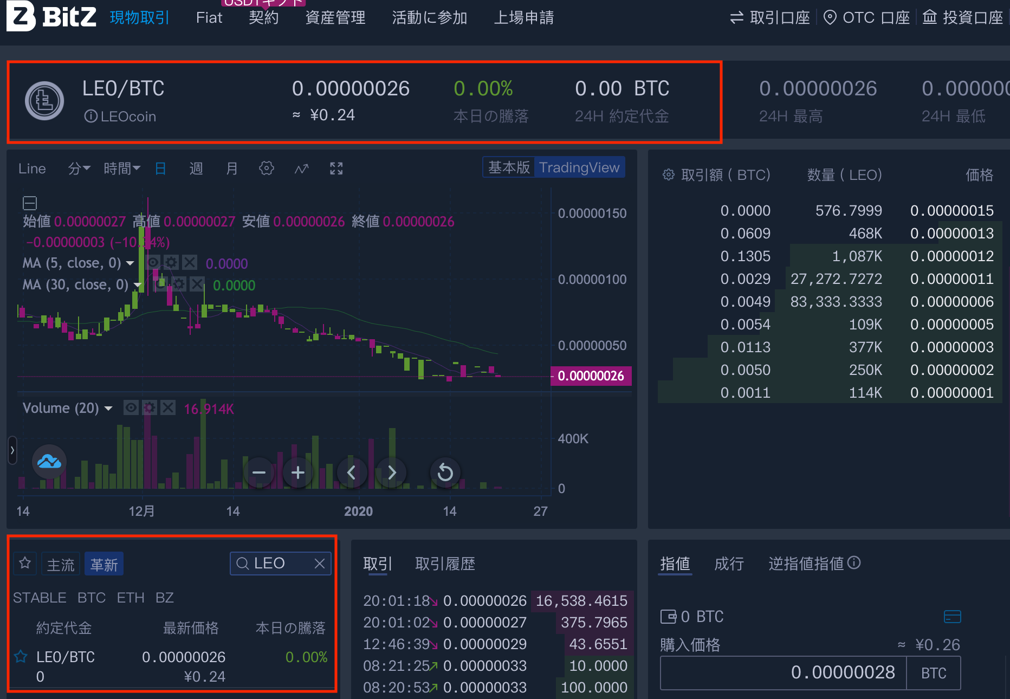
Task: Open chart indicators icon
Action: click(x=302, y=169)
